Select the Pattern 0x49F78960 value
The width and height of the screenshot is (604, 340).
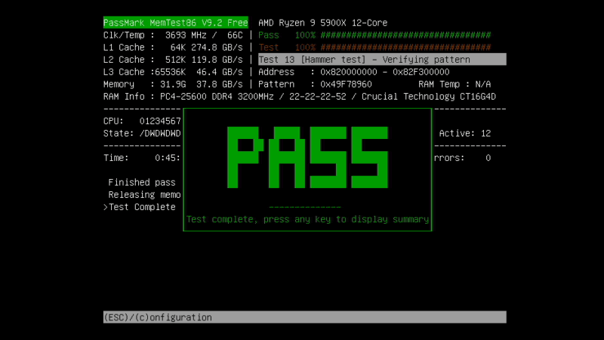345,84
